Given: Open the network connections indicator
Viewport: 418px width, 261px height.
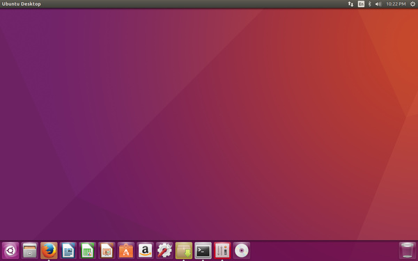Looking at the screenshot, I should 351,4.
